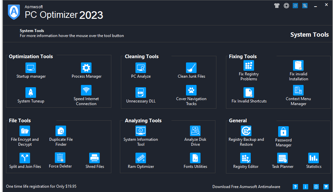Open Registry Editor icon

pos(245,158)
